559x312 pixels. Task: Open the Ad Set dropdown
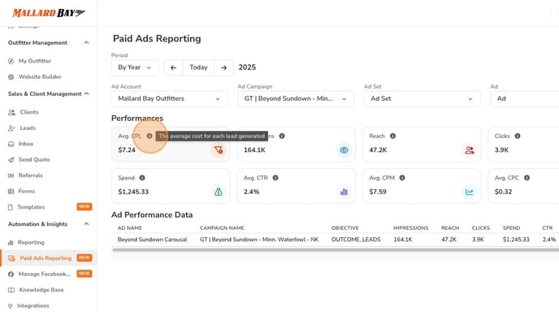422,99
